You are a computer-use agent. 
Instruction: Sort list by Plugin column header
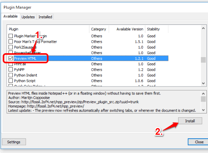[x=48, y=29]
